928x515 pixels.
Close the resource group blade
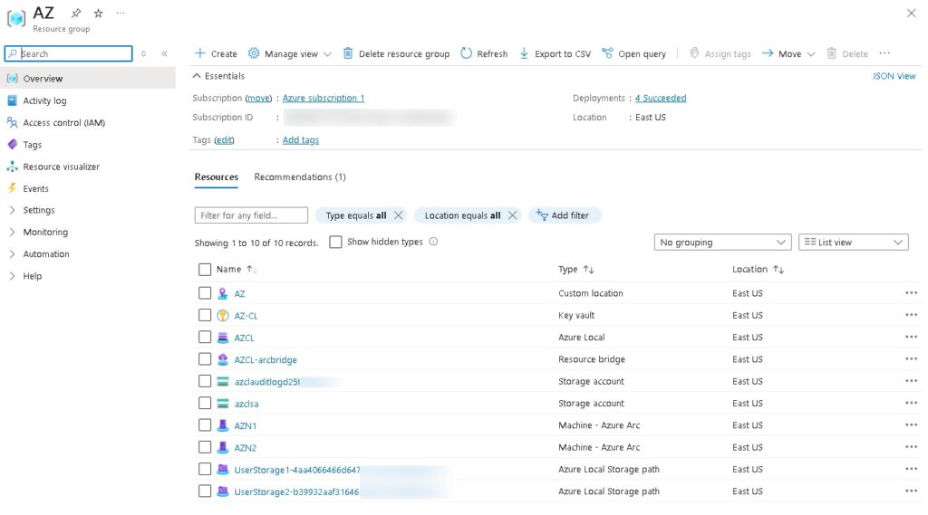click(x=911, y=13)
